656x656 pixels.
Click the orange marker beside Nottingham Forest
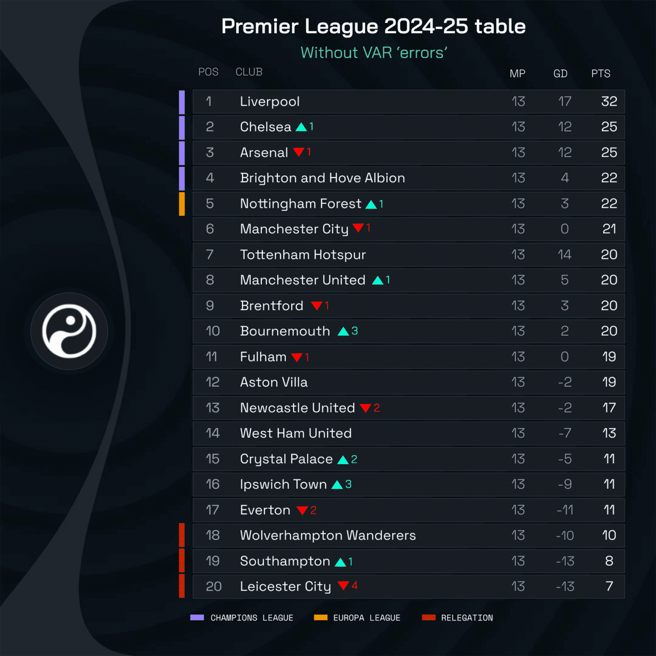click(182, 204)
